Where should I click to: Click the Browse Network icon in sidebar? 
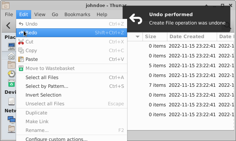[12, 120]
